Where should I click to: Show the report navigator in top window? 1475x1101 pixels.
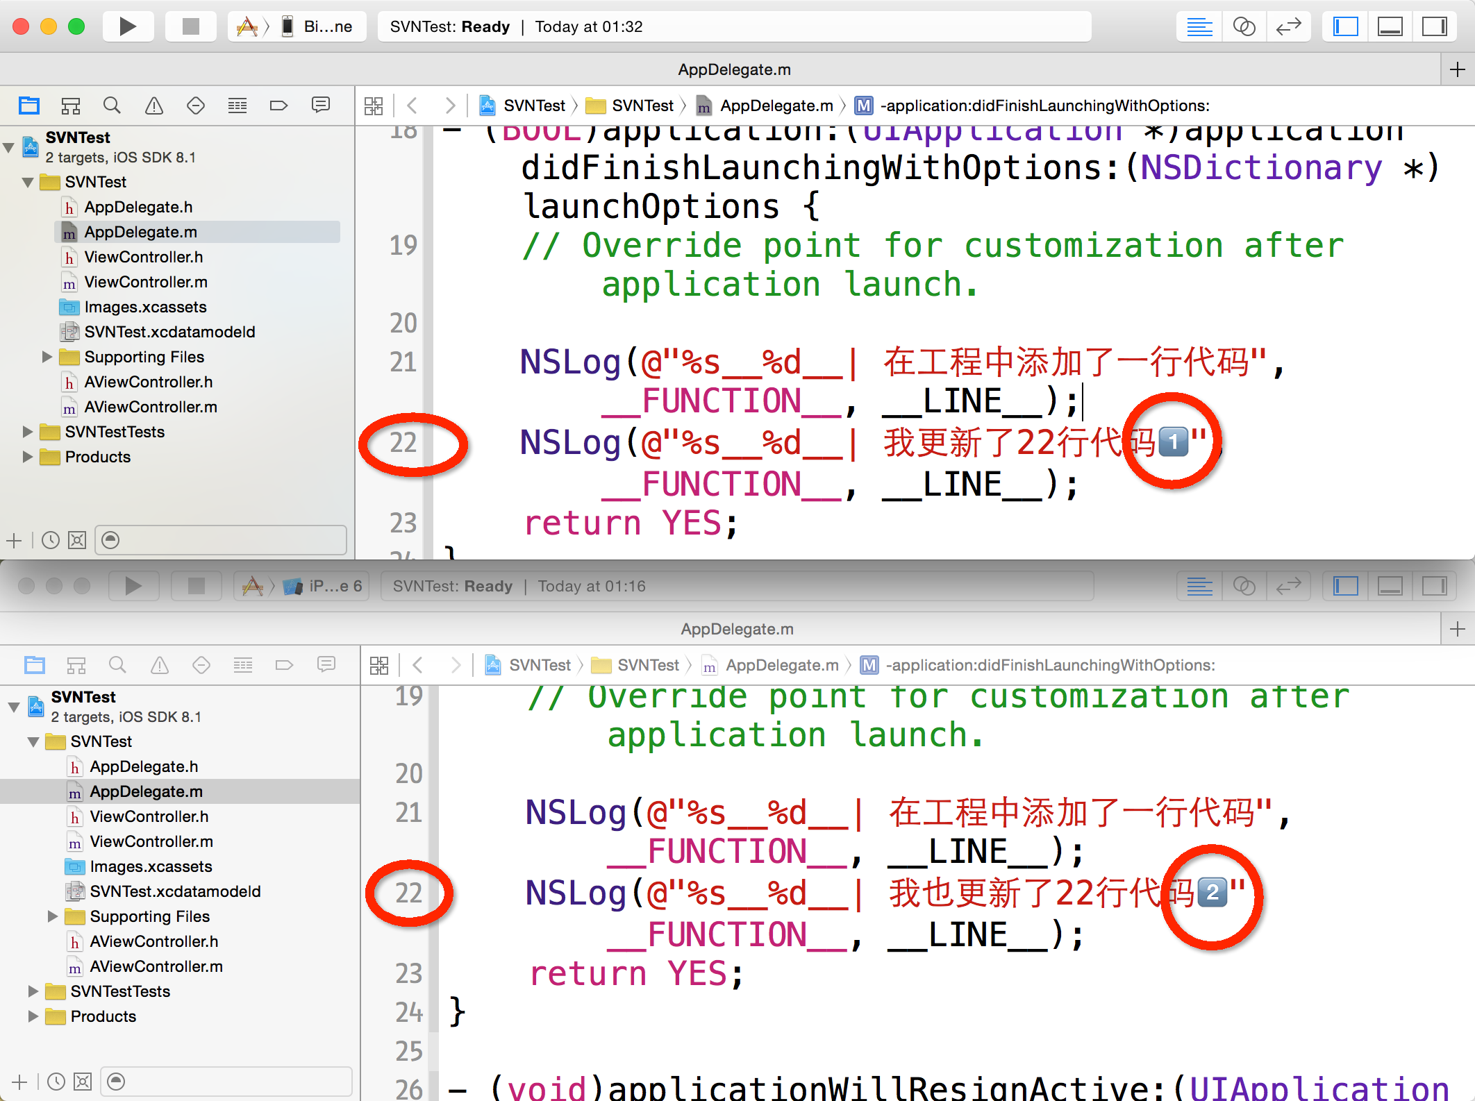321,106
